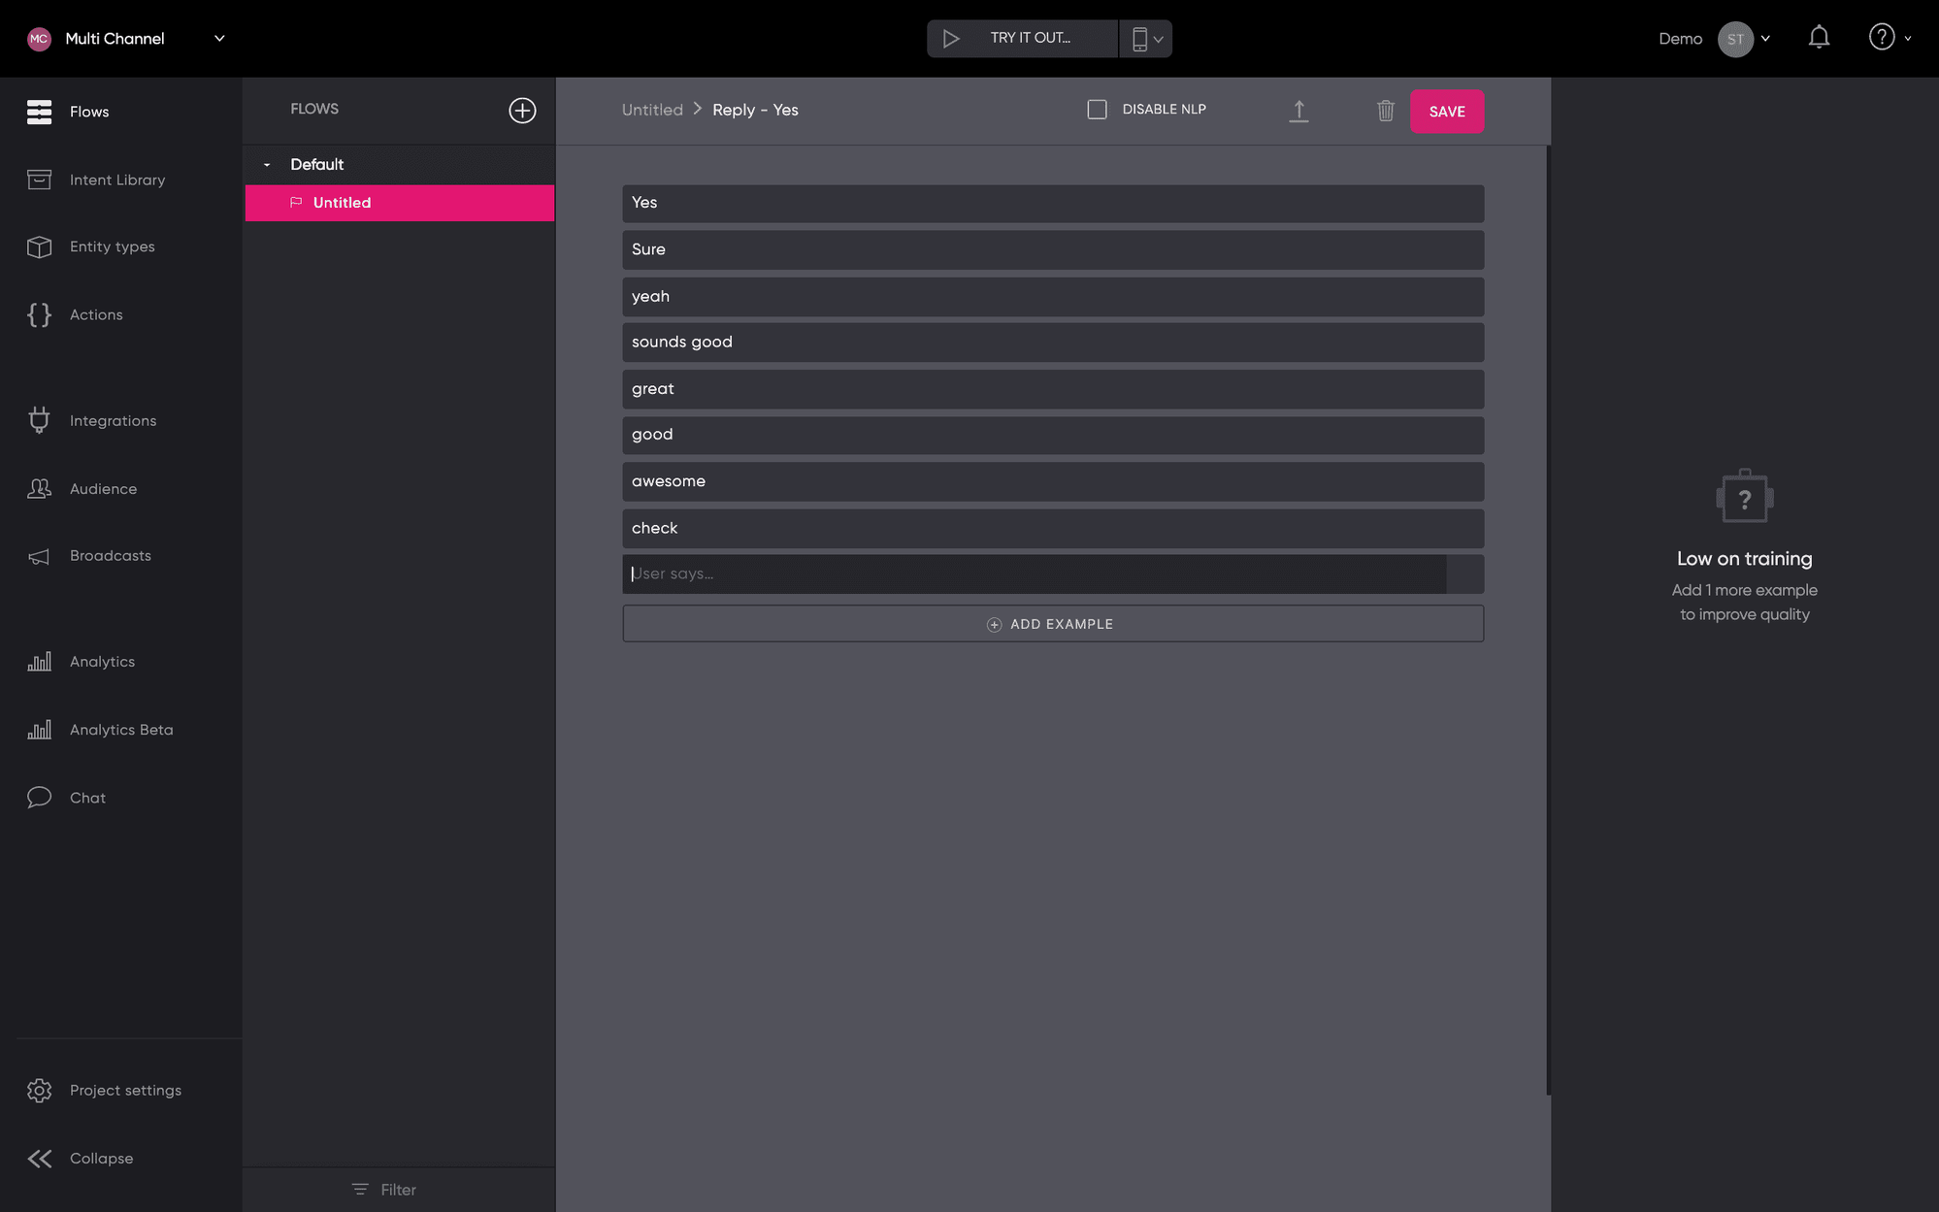
Task: Open Project settings gear
Action: pos(39,1090)
